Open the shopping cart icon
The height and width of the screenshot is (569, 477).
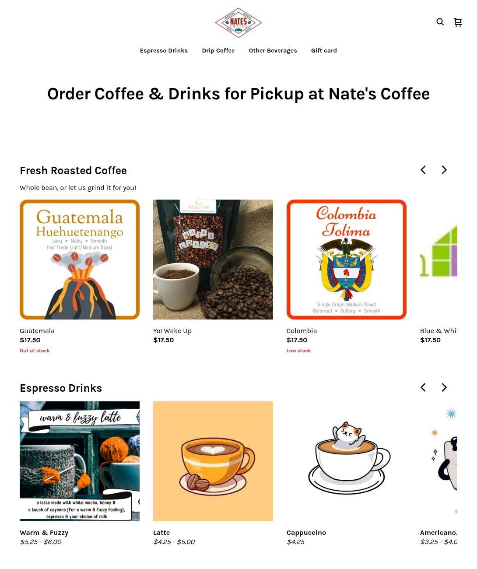pyautogui.click(x=458, y=22)
